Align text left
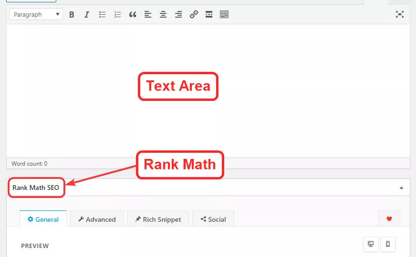416x257 pixels. click(148, 14)
